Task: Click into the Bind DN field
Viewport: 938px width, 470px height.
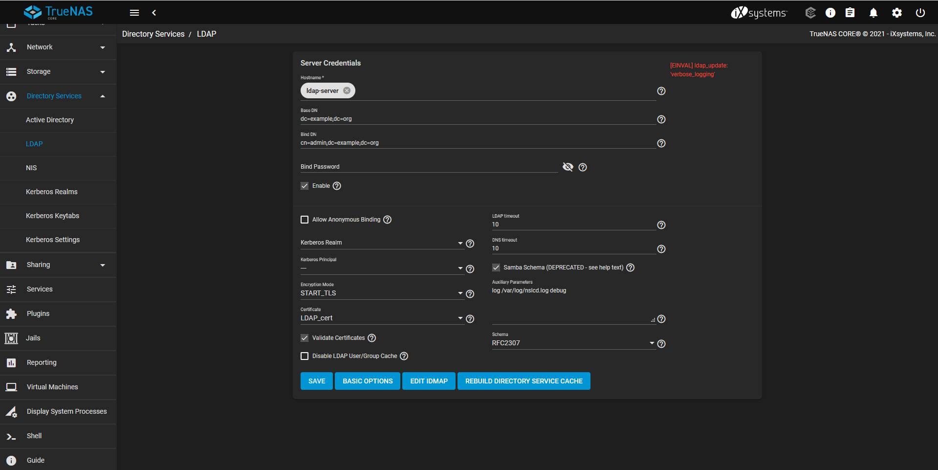Action: click(478, 143)
